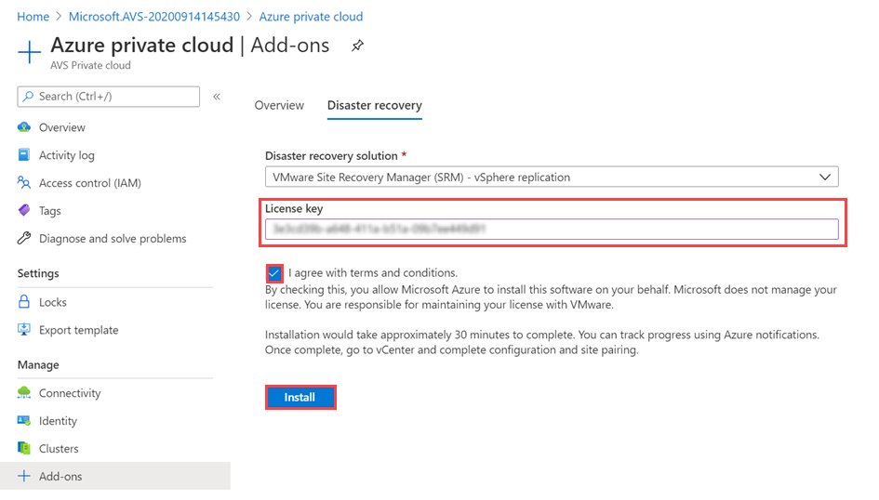
Task: Click the Overview cloud icon in sidebar
Action: 24,127
